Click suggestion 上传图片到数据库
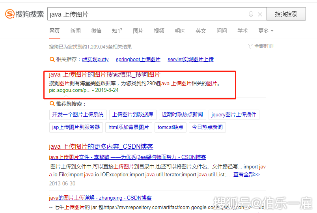This screenshot has width=317, height=213. tap(133, 115)
